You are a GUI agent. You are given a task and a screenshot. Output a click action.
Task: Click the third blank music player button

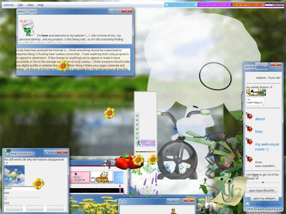tap(55, 208)
